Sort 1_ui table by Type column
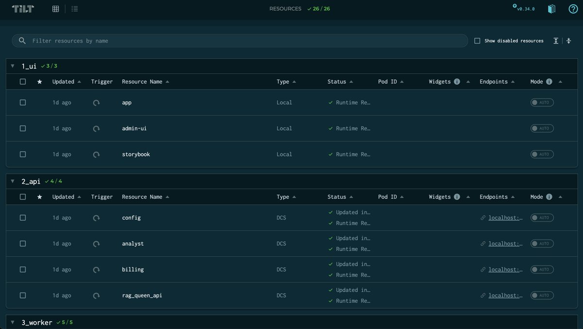Image resolution: width=583 pixels, height=329 pixels. point(286,82)
